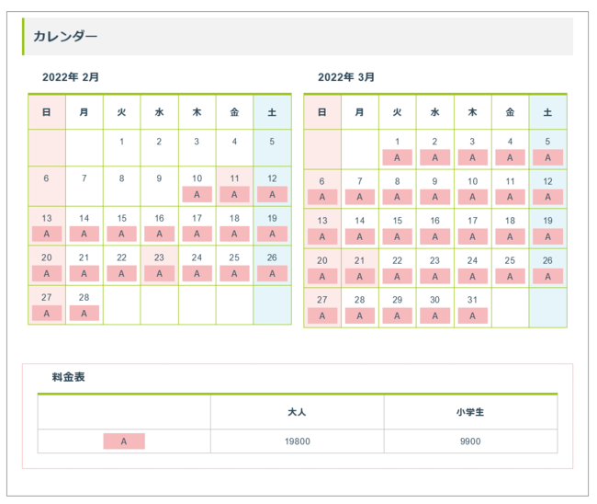Pick the A badge on March 5

click(x=547, y=157)
